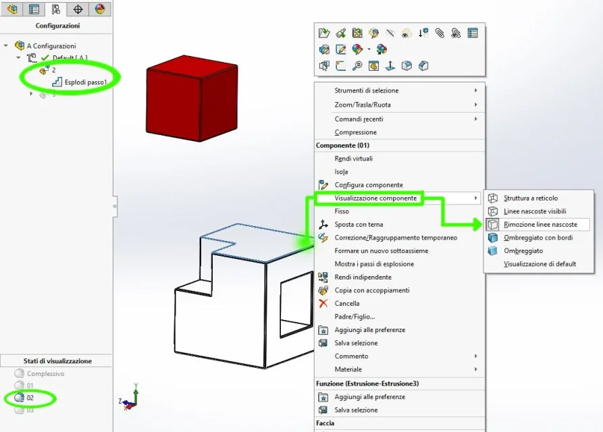Select Rimozione linee nascoste display mode
Image resolution: width=603 pixels, height=432 pixels.
[x=538, y=225]
